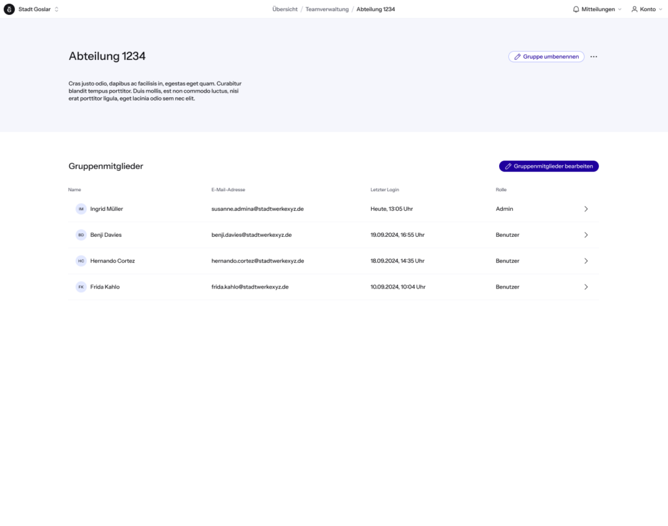Click Benutzer role in Benji Davies row
The image size is (668, 526).
pyautogui.click(x=508, y=235)
